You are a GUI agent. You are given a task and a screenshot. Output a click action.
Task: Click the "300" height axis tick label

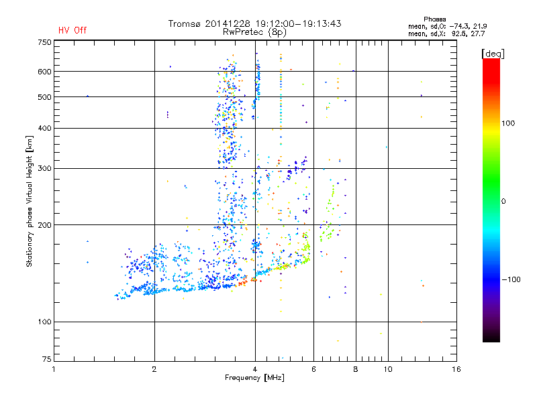point(44,168)
